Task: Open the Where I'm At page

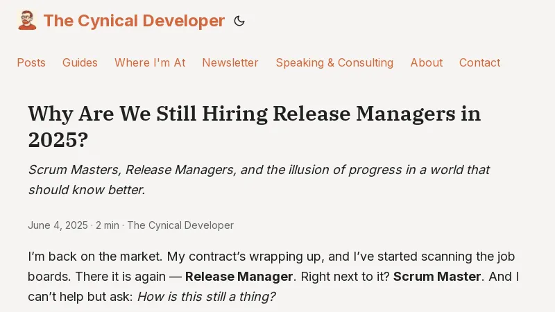Action: [x=150, y=62]
